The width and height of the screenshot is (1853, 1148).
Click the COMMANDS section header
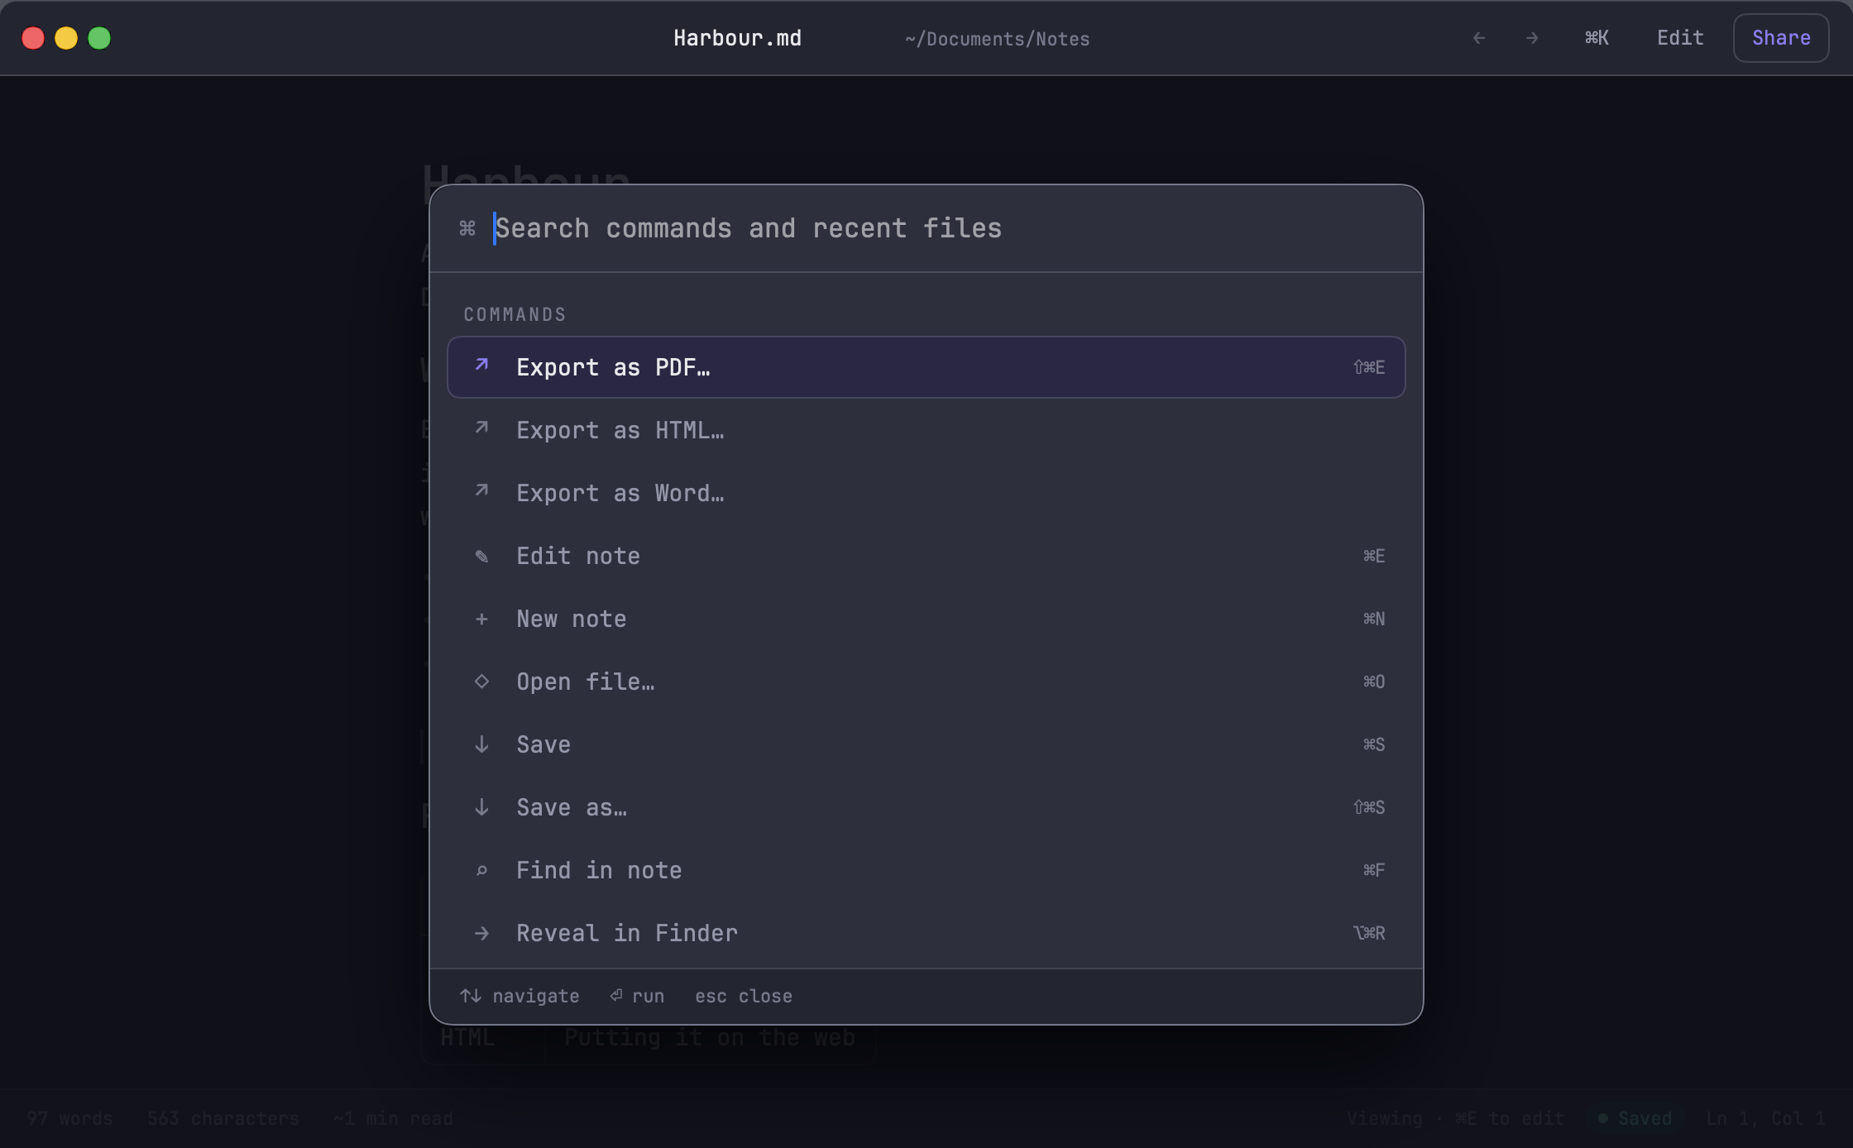pos(515,314)
